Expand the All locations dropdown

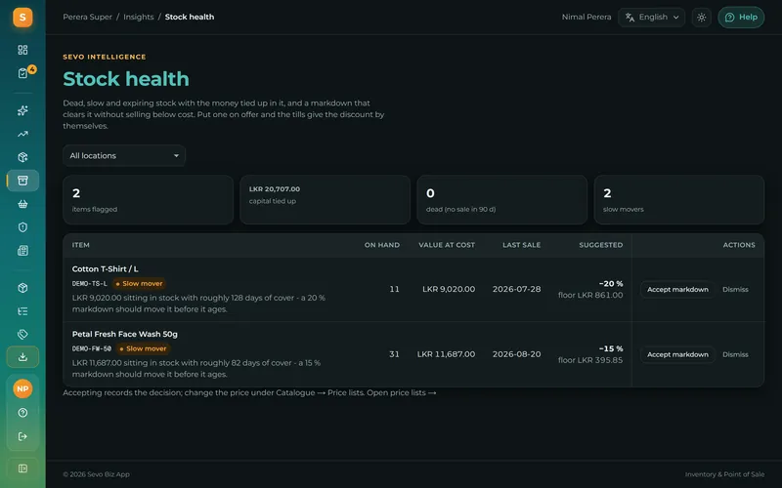(124, 156)
